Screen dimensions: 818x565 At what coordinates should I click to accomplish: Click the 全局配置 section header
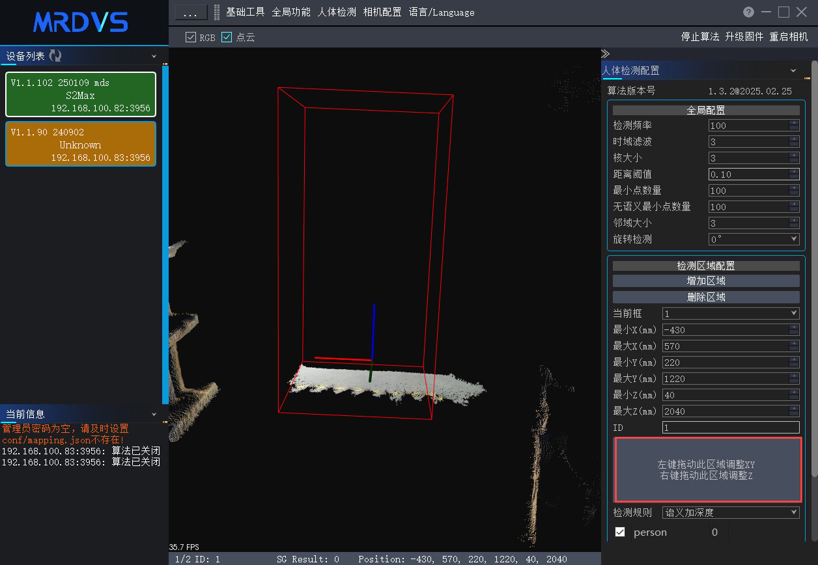click(706, 111)
